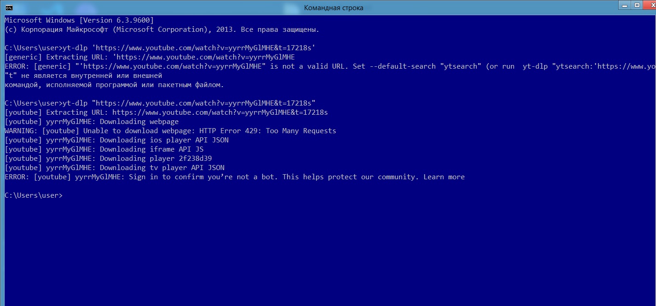Click the first yt-dlp command with single quotes
The width and height of the screenshot is (656, 306).
coord(160,48)
